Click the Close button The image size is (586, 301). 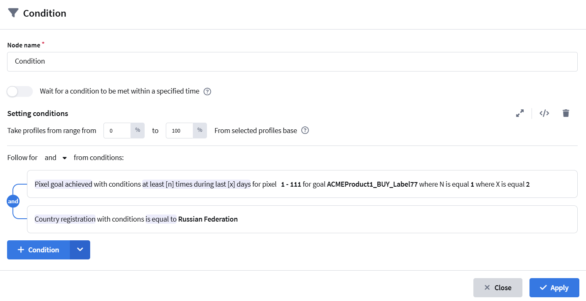[x=498, y=288]
